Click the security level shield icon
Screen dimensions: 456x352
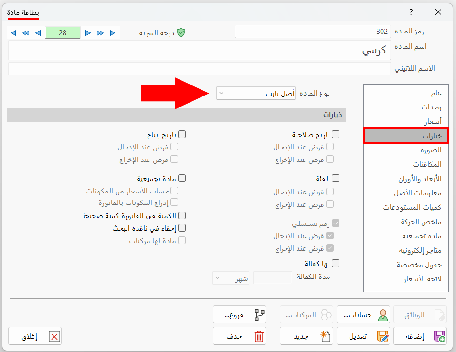tap(181, 32)
